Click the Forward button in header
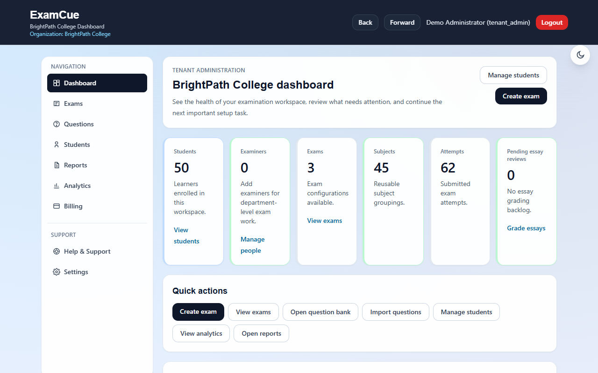 pyautogui.click(x=402, y=22)
